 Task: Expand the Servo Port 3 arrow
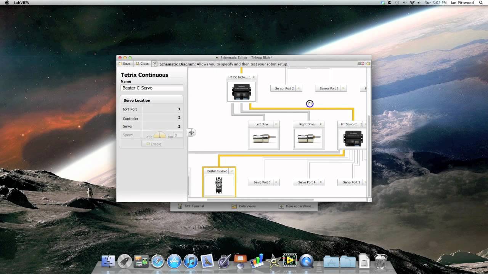[x=276, y=182]
